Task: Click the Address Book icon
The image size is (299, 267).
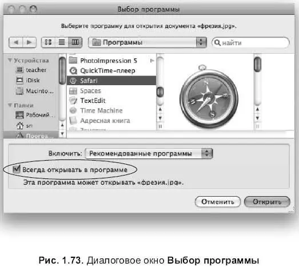Action: [x=73, y=121]
